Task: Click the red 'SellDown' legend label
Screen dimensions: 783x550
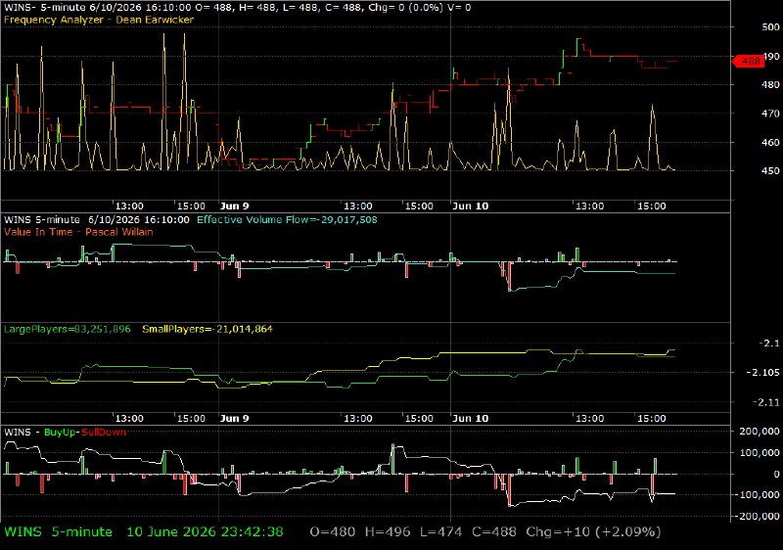Action: tap(104, 433)
